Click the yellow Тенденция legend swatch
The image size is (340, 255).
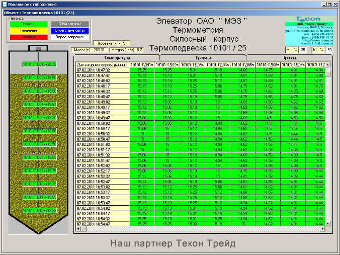pyautogui.click(x=29, y=31)
